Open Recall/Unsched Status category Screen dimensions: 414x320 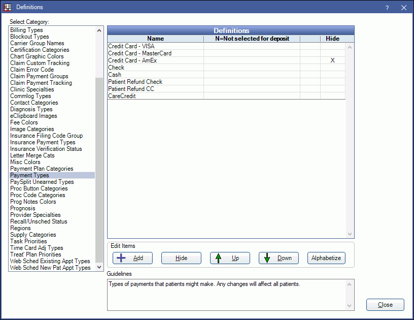52,221
